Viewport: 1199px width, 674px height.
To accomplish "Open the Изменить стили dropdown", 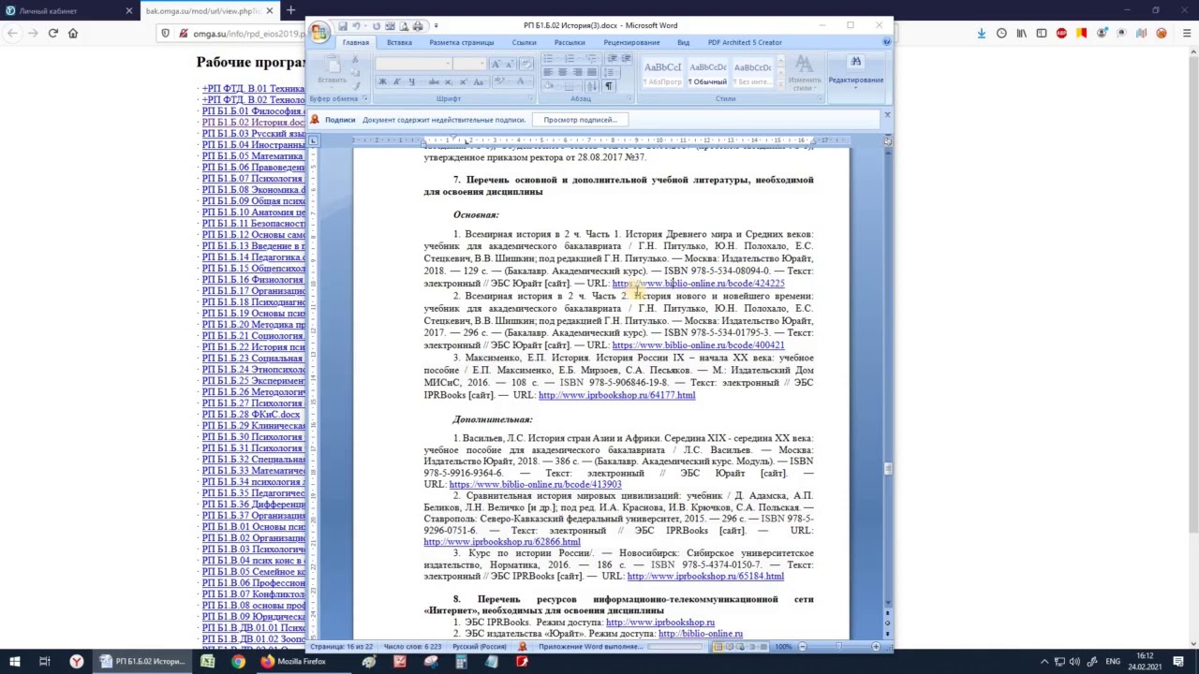I will click(805, 72).
